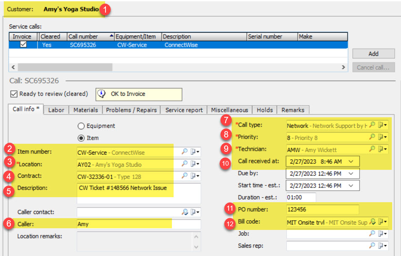Click the Equipment/Item column header

[138, 37]
